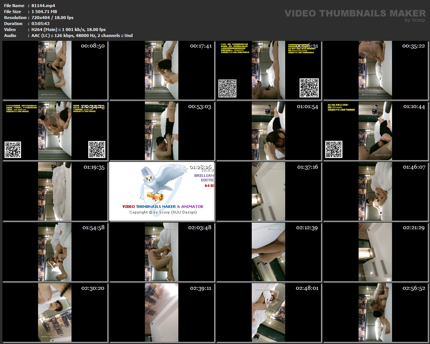Select the thumbnail stamped 02:12:39
Viewport: 430px width, 344px height.
pos(268,252)
